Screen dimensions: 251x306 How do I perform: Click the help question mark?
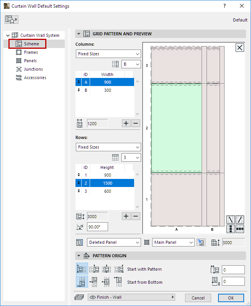pyautogui.click(x=225, y=6)
